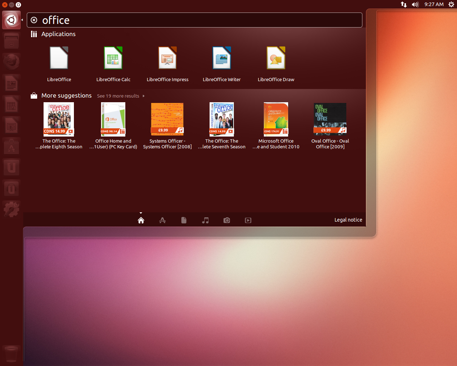
Task: Expand See 19 more results
Action: pyautogui.click(x=121, y=96)
